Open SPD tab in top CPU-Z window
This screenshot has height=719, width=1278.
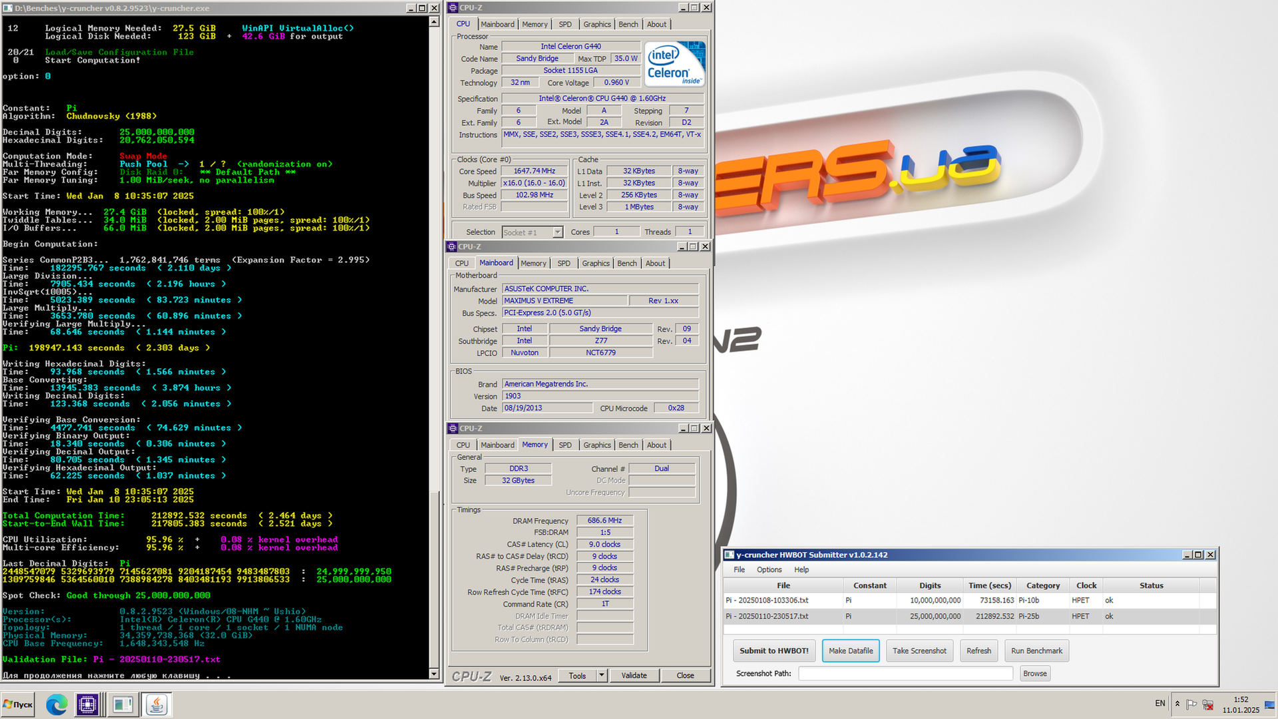[565, 24]
